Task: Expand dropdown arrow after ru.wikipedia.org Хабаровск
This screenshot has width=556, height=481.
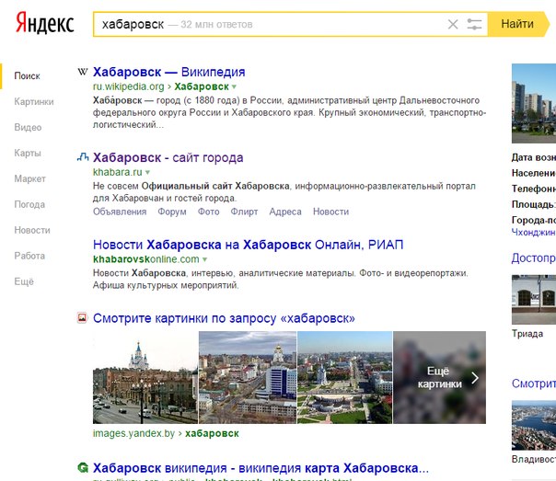Action: (x=234, y=86)
